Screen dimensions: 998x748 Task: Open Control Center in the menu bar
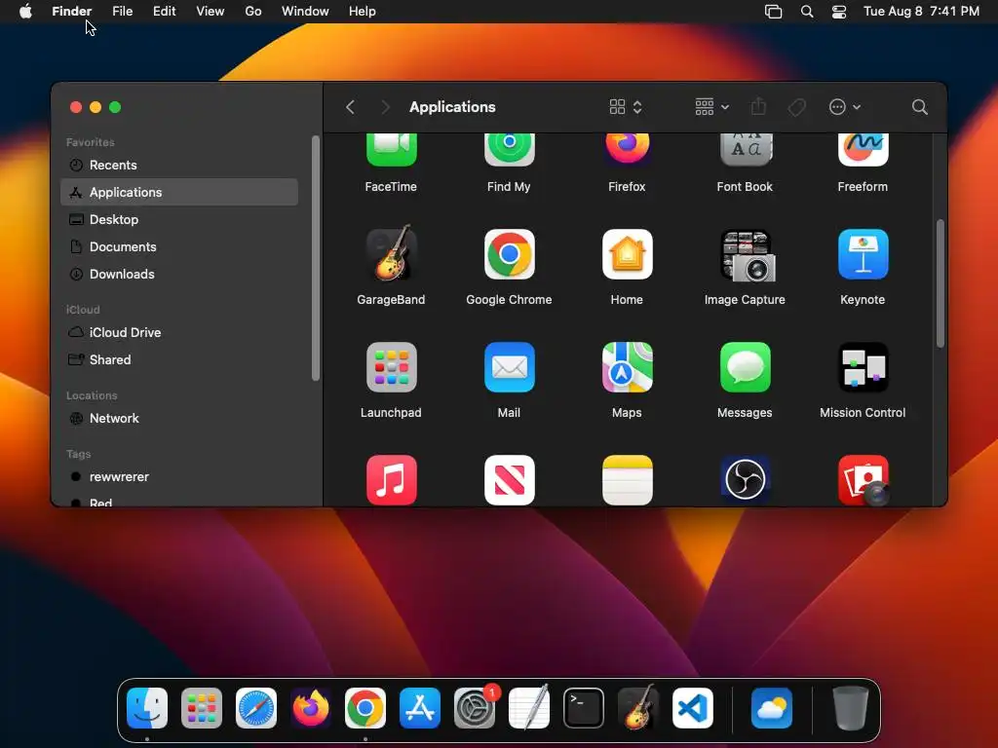click(x=839, y=12)
